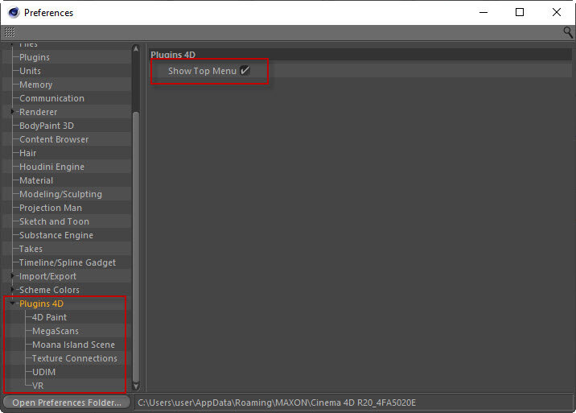The image size is (576, 413).
Task: Select Renderer in the list
Action: point(38,112)
